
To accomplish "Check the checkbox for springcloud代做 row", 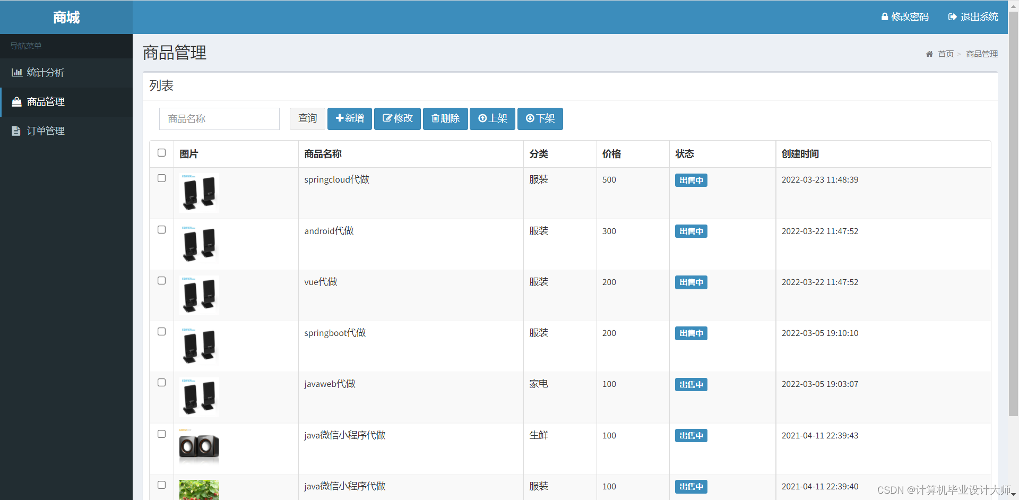I will [x=161, y=178].
